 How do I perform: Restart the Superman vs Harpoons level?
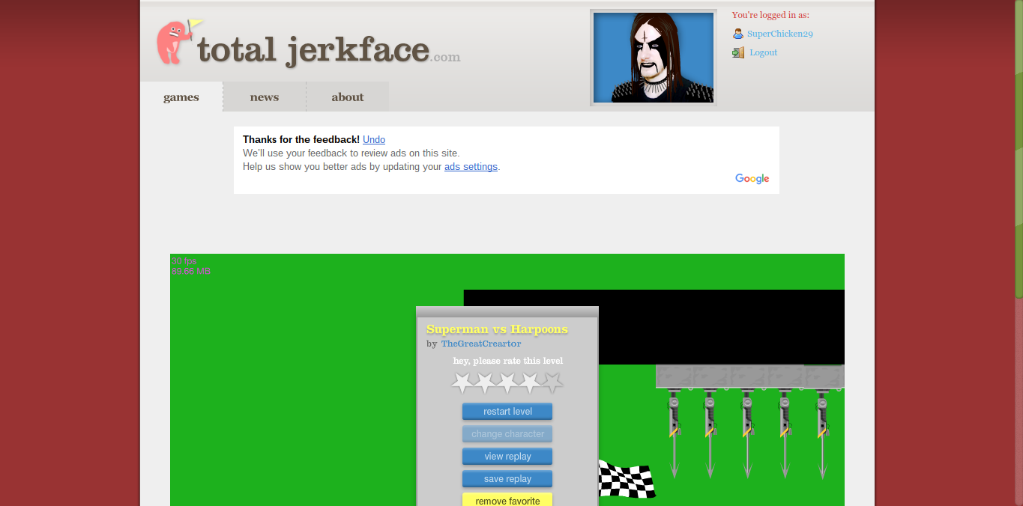507,411
